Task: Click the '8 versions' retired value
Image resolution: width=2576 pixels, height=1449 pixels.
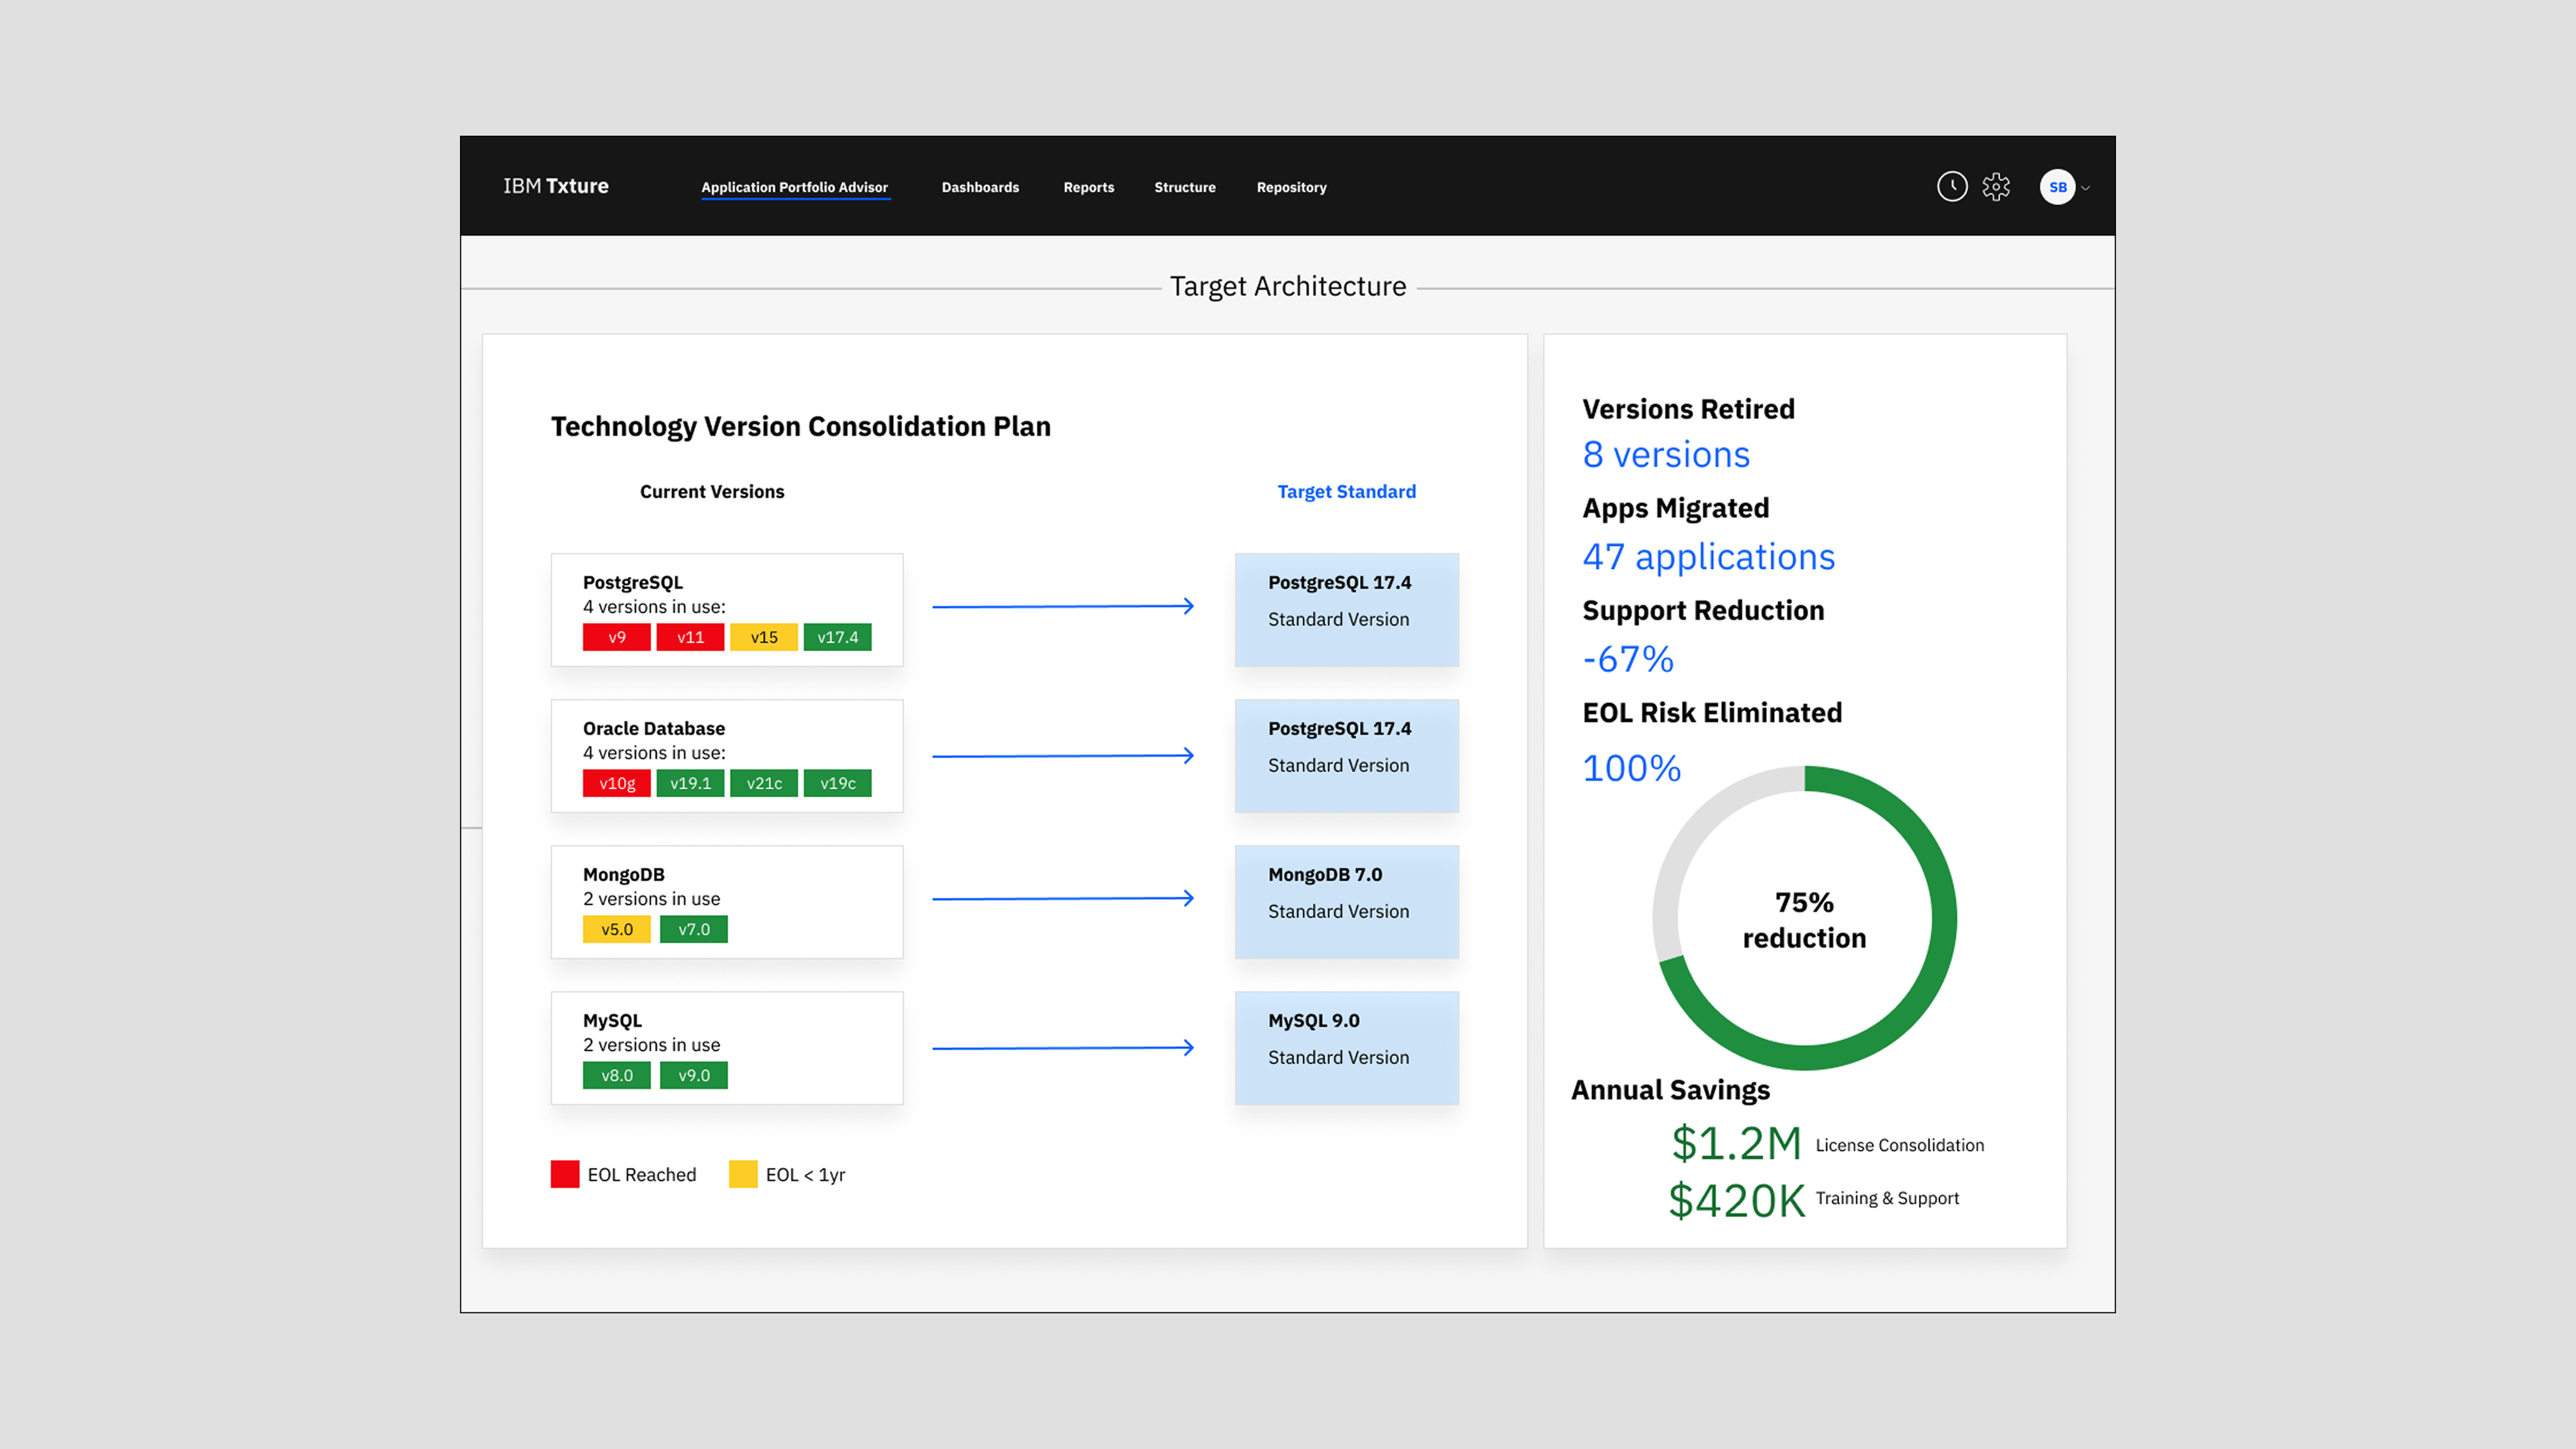Action: pyautogui.click(x=1666, y=455)
